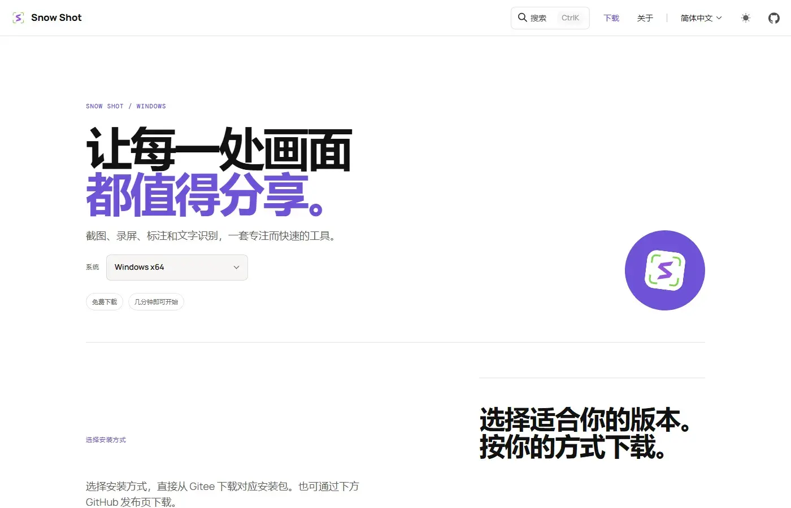Open the 下载 navigation item
Viewport: 791px width, 508px height.
click(611, 18)
